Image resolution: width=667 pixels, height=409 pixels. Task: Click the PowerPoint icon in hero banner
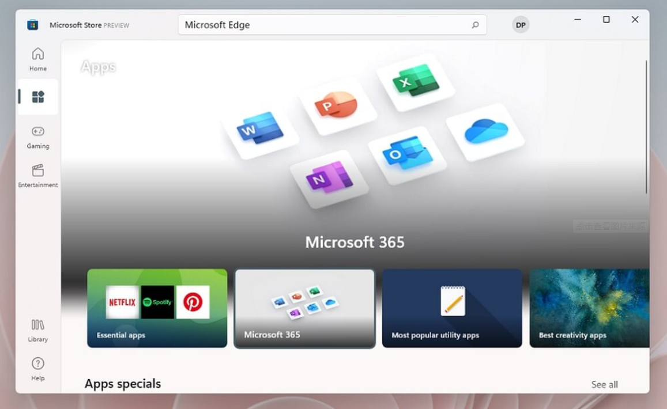[x=337, y=105]
